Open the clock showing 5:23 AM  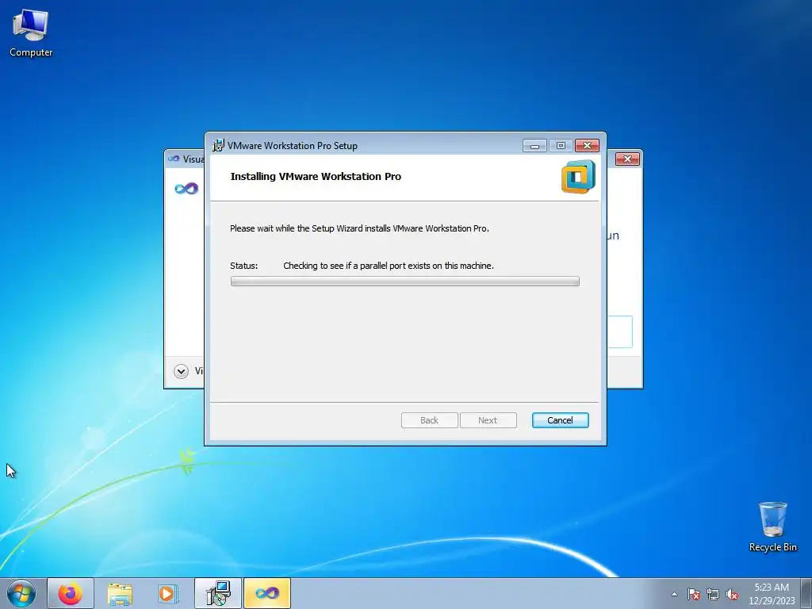pyautogui.click(x=772, y=588)
